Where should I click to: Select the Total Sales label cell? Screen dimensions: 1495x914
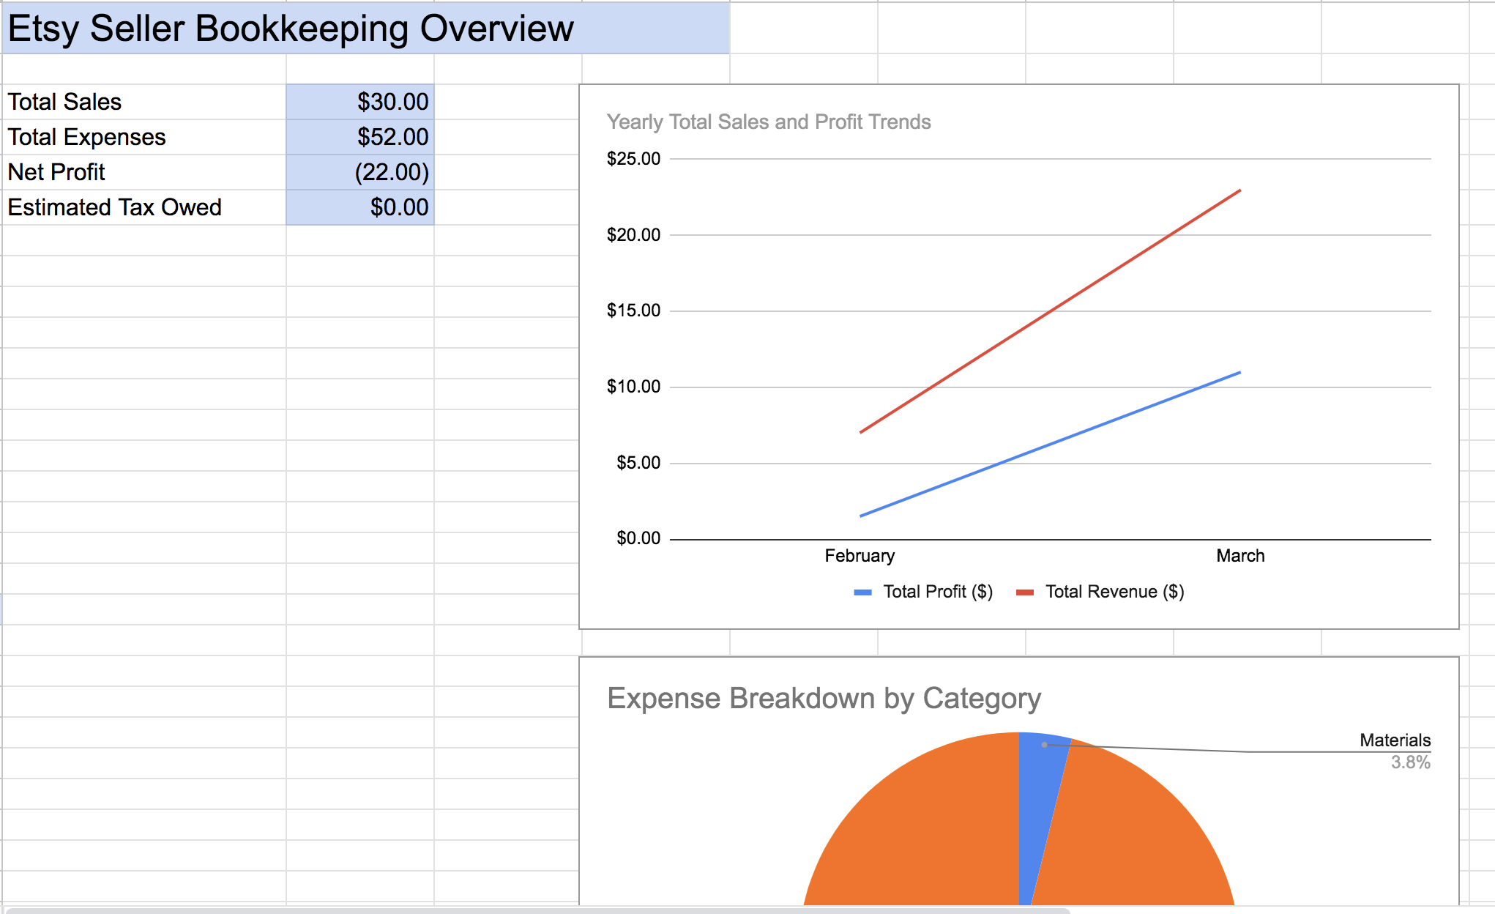pos(64,102)
